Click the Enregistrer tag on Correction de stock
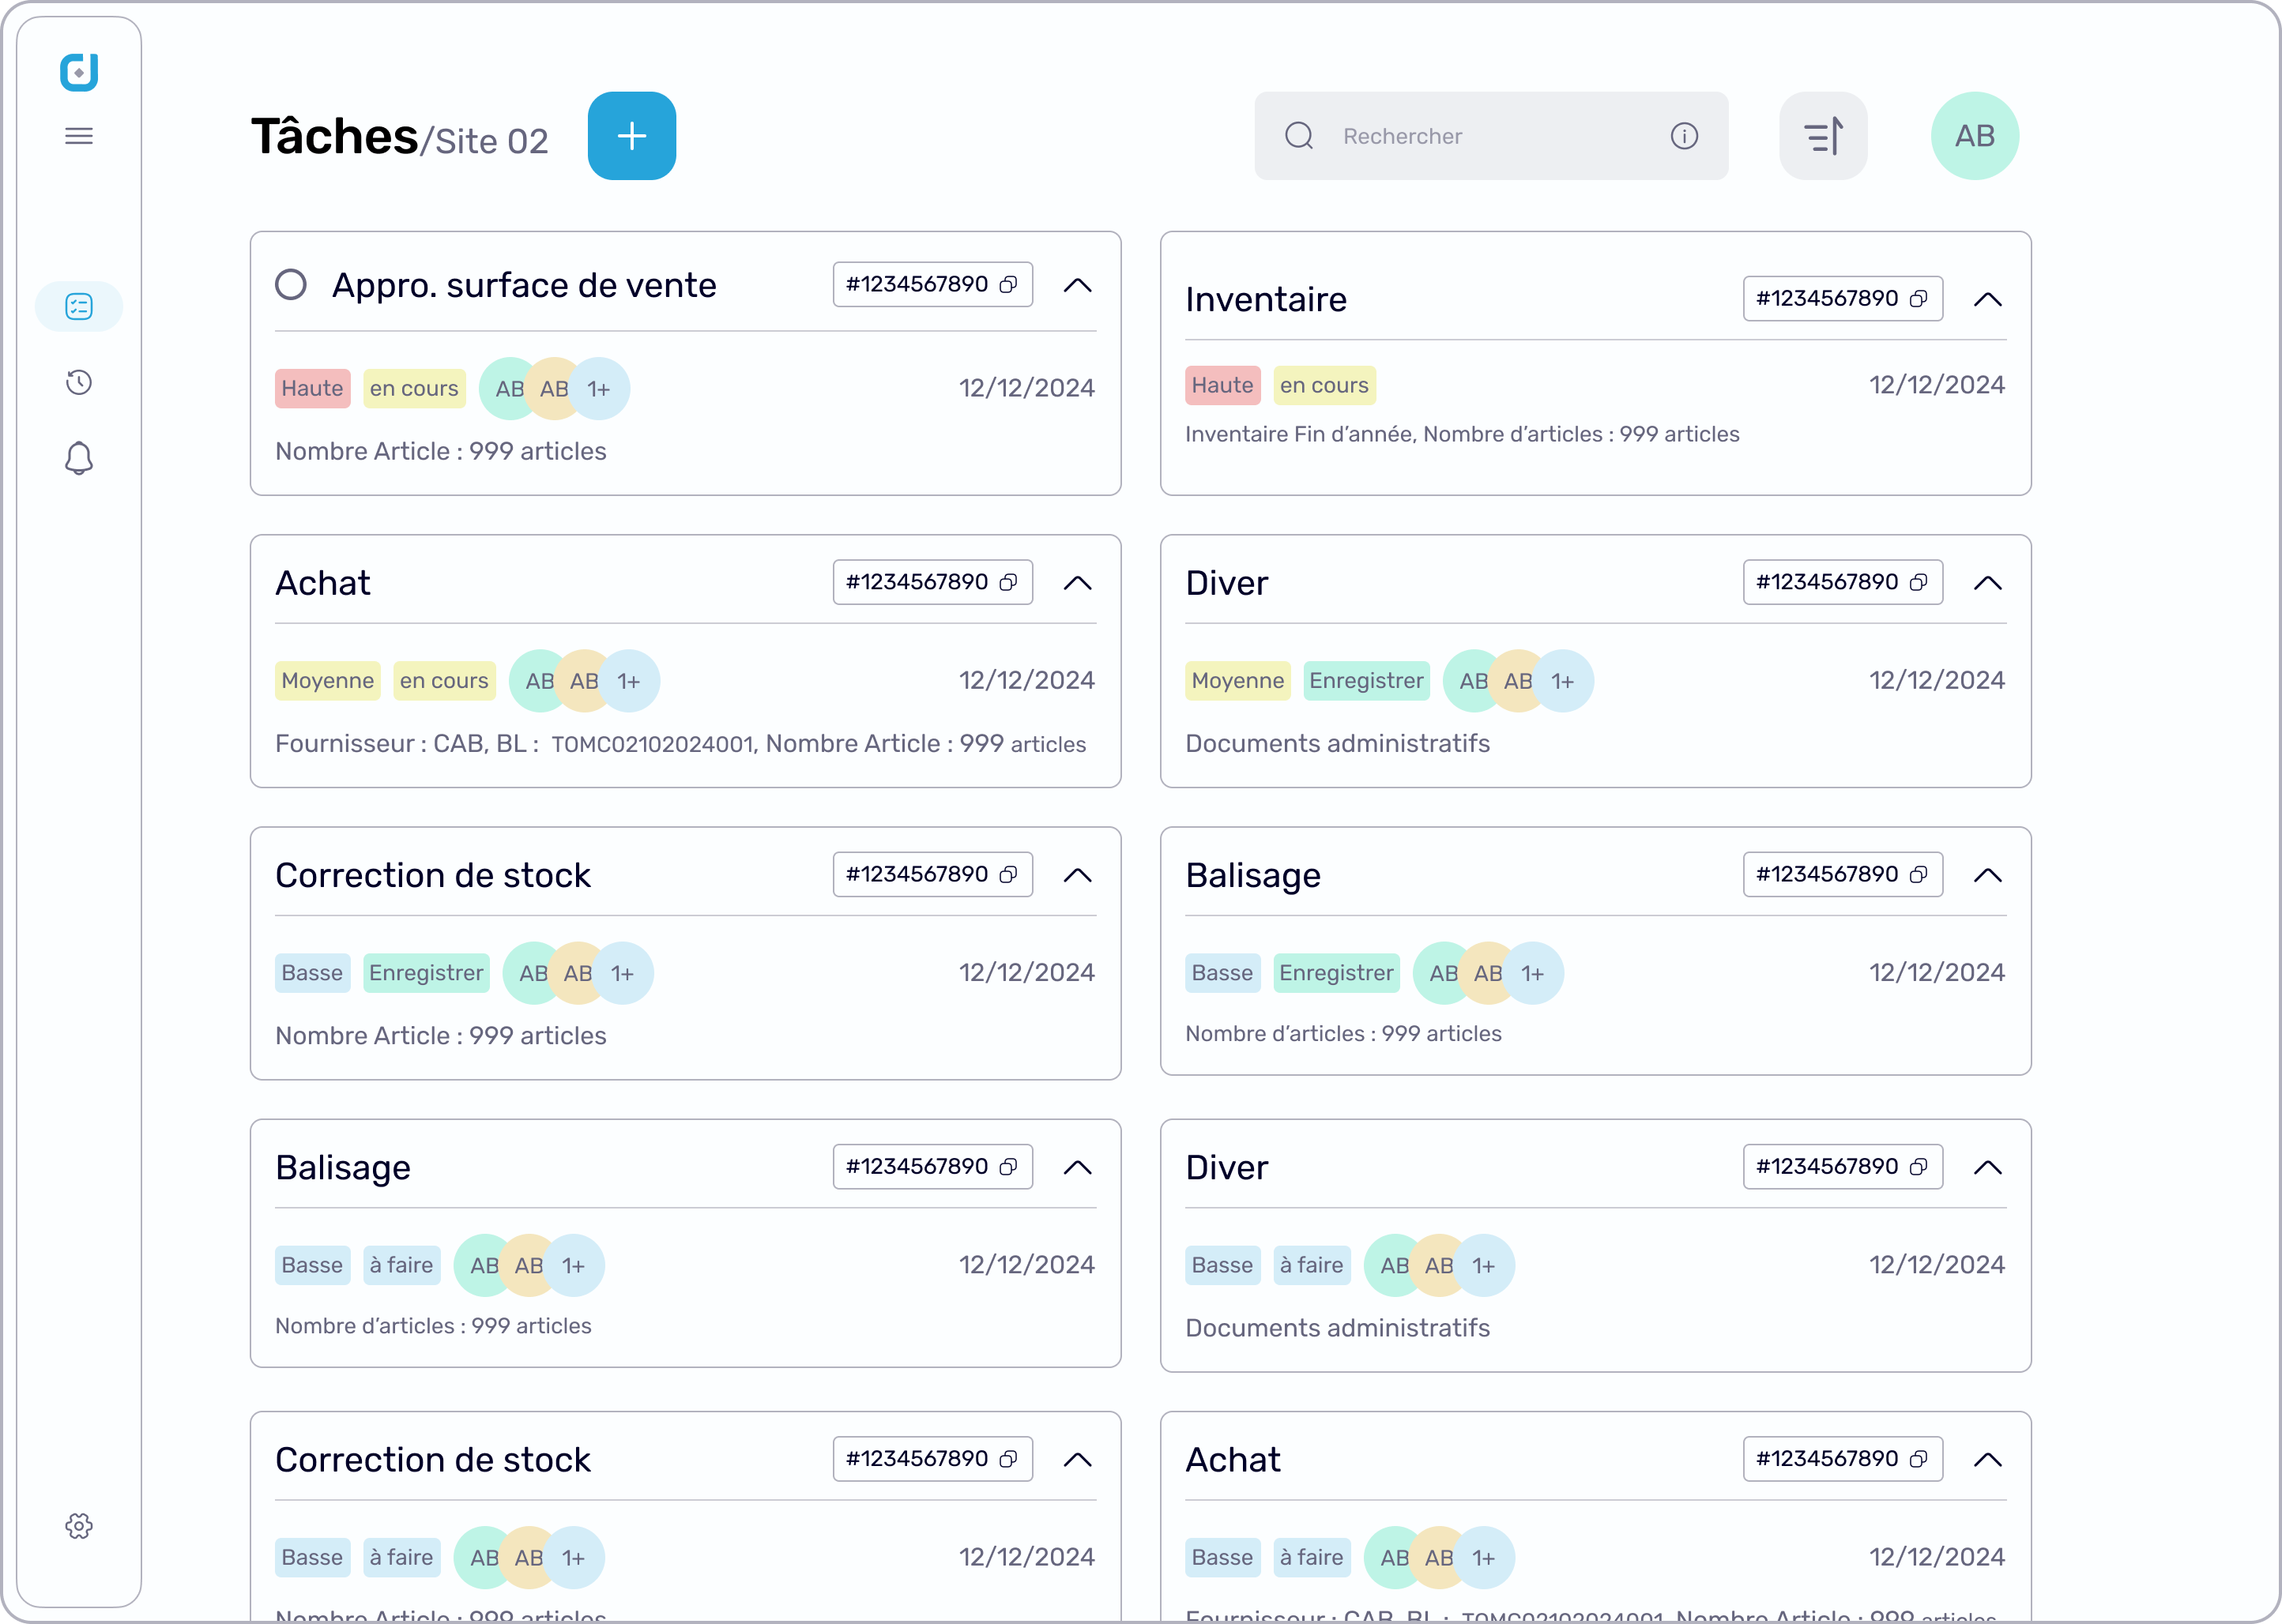Viewport: 2282px width, 1624px height. pyautogui.click(x=426, y=973)
